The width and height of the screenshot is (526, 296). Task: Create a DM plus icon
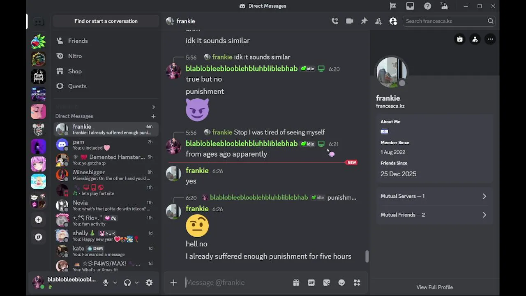[153, 116]
